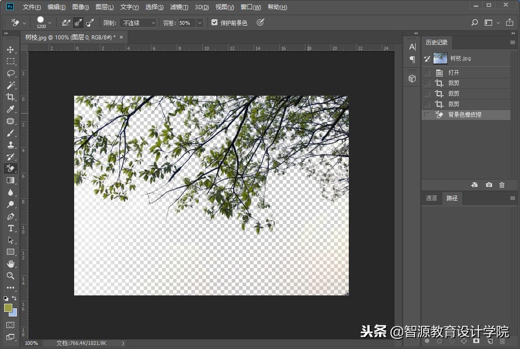This screenshot has width=520, height=349.
Task: Click the first 裁剪 history step
Action: 454,82
